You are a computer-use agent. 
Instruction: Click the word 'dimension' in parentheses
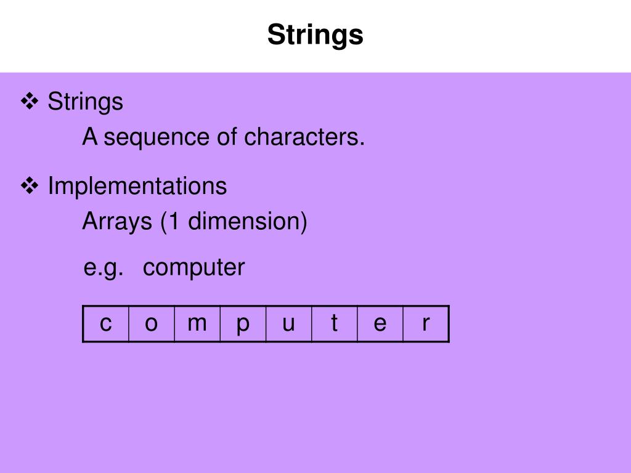point(244,221)
